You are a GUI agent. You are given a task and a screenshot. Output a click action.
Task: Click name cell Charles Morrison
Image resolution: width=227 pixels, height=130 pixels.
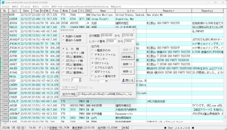tap(103, 15)
